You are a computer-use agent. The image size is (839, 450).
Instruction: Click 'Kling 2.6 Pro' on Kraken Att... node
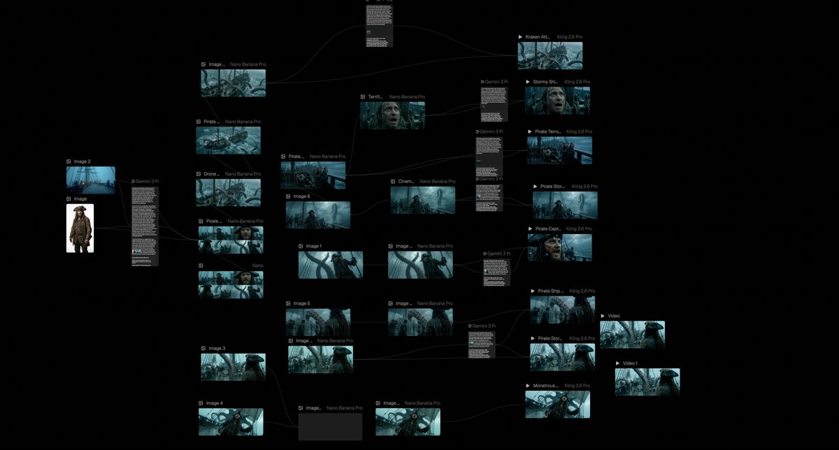[x=570, y=36]
